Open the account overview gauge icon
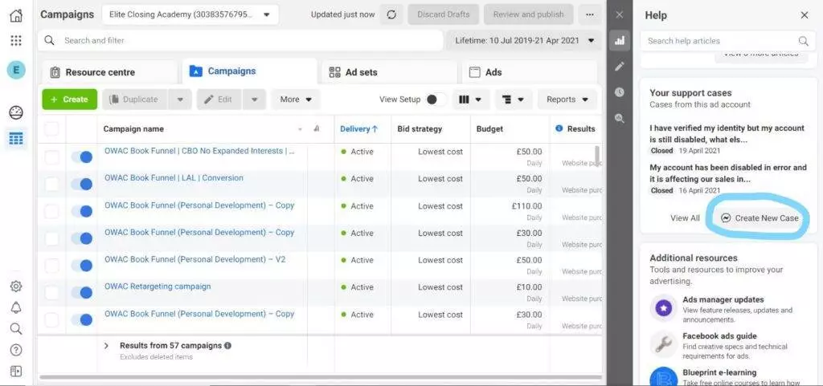The height and width of the screenshot is (386, 823). tap(16, 112)
